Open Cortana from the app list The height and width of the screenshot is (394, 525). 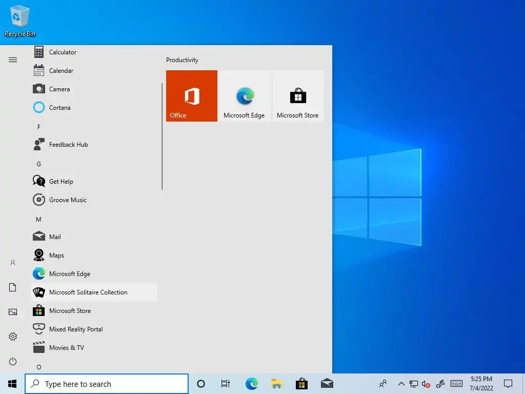tap(94, 108)
